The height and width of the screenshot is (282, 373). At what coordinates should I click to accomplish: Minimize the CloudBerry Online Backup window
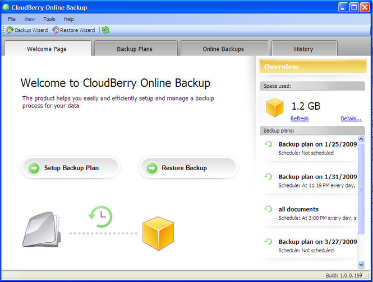tap(343, 7)
